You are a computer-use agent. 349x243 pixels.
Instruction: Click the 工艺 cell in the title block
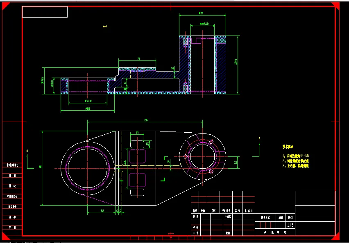pyautogui.click(x=196, y=233)
